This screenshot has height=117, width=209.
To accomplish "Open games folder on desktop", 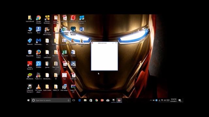I will 47,64.
